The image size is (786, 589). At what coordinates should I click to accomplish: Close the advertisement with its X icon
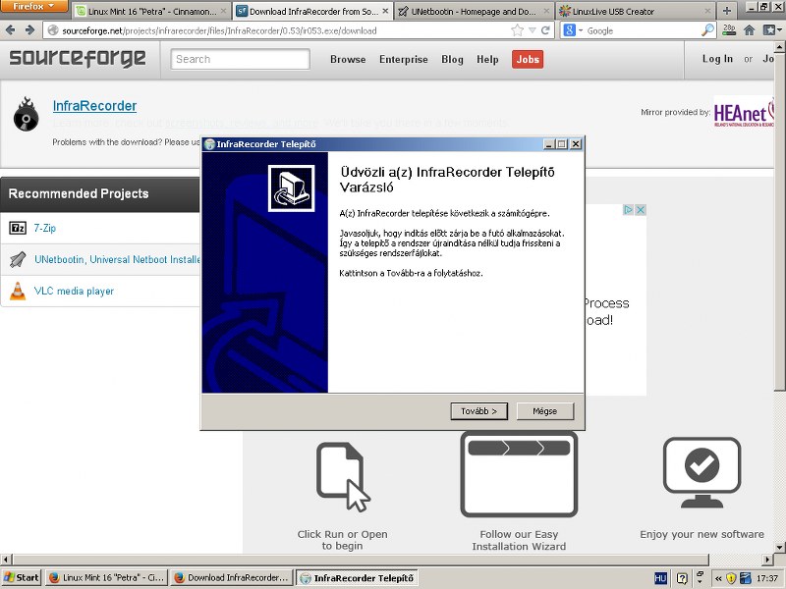pos(641,210)
